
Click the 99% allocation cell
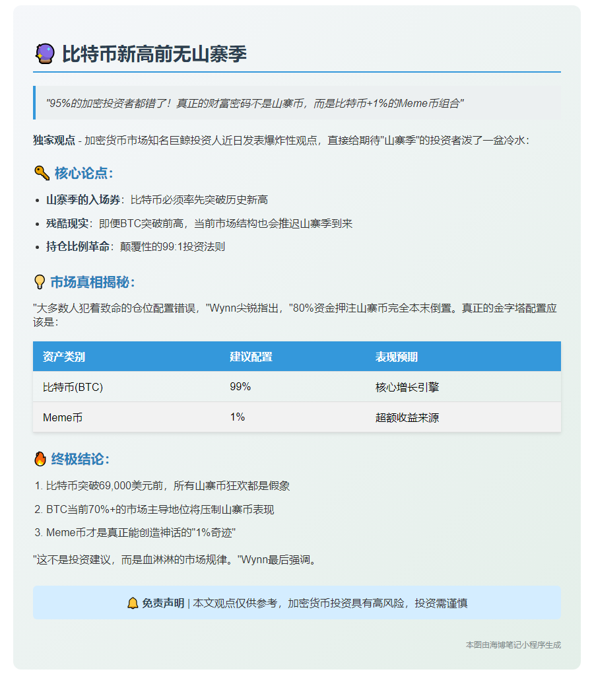click(240, 386)
